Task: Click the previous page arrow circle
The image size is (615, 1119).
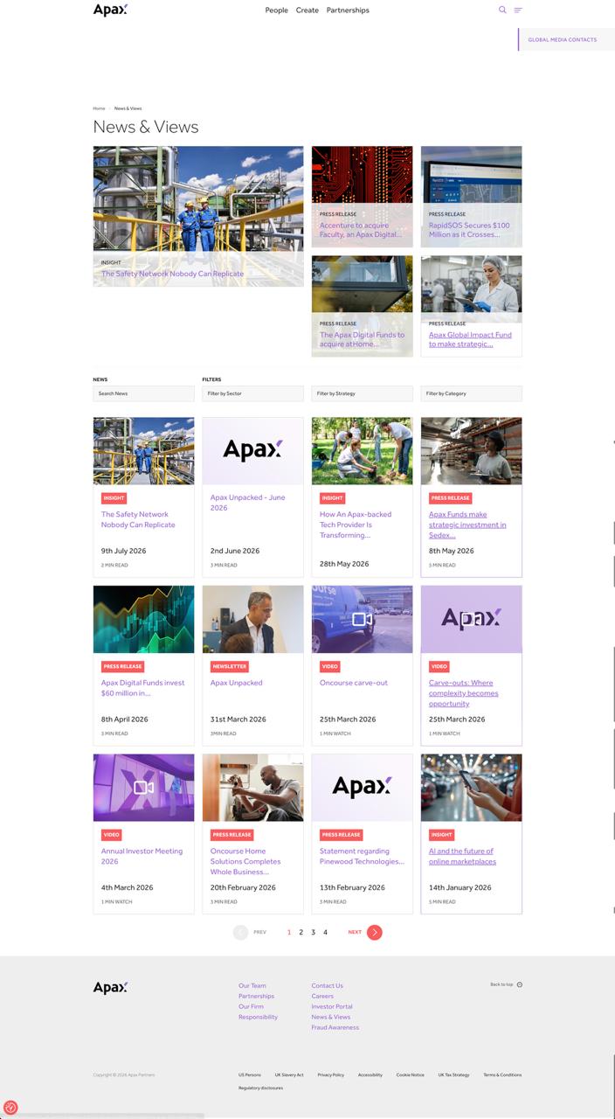Action: tap(241, 932)
